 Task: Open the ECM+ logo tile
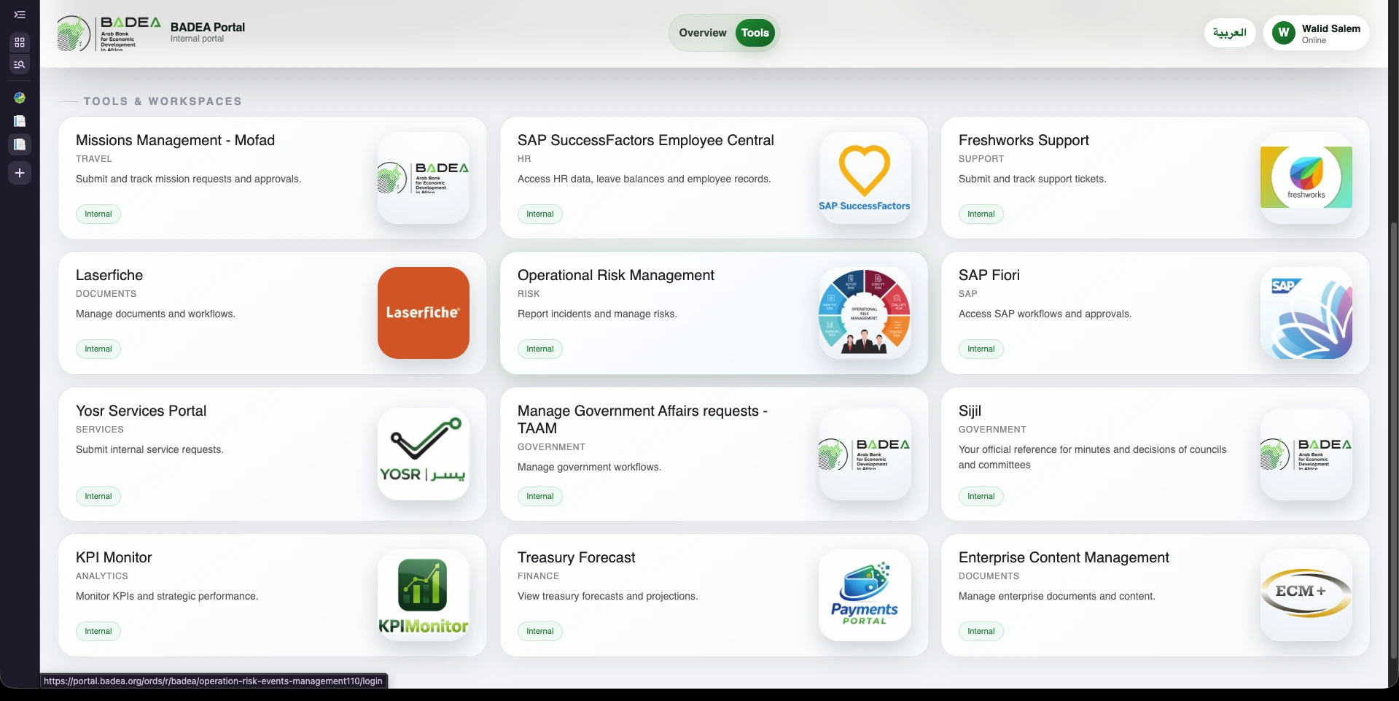(1306, 595)
